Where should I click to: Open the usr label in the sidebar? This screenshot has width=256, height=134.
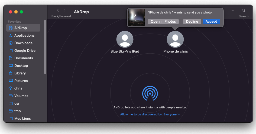coord(17,104)
